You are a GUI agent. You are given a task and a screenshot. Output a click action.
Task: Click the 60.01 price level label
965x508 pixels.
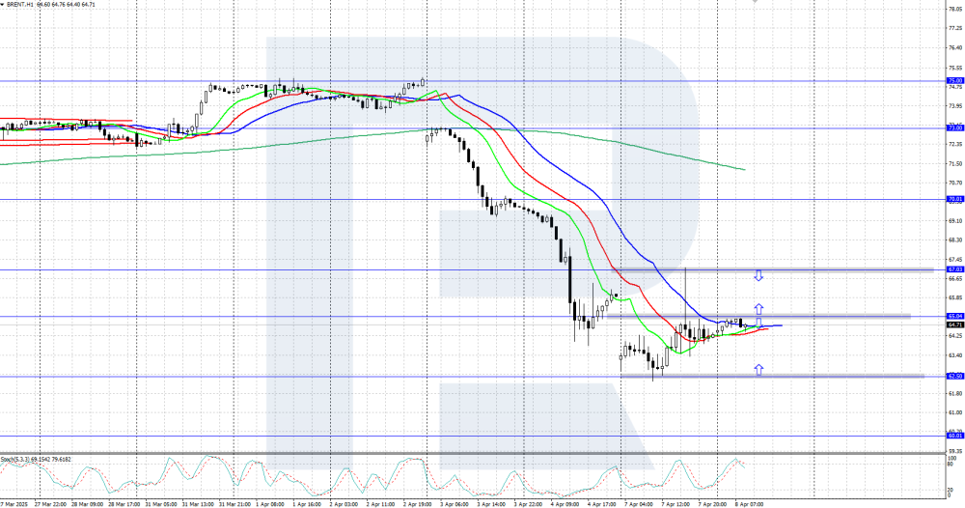(x=955, y=436)
